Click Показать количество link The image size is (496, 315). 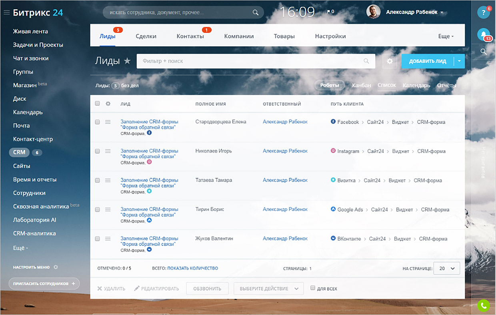193,268
